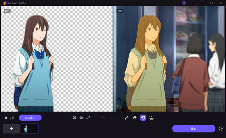Select the brush tool
The height and width of the screenshot is (138, 226).
tap(127, 118)
